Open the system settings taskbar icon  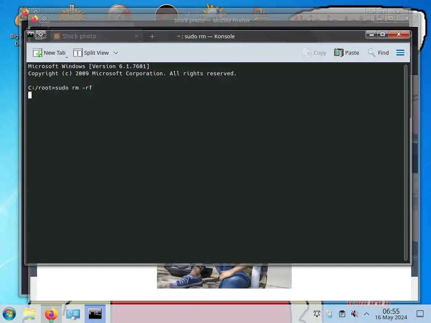click(x=73, y=314)
